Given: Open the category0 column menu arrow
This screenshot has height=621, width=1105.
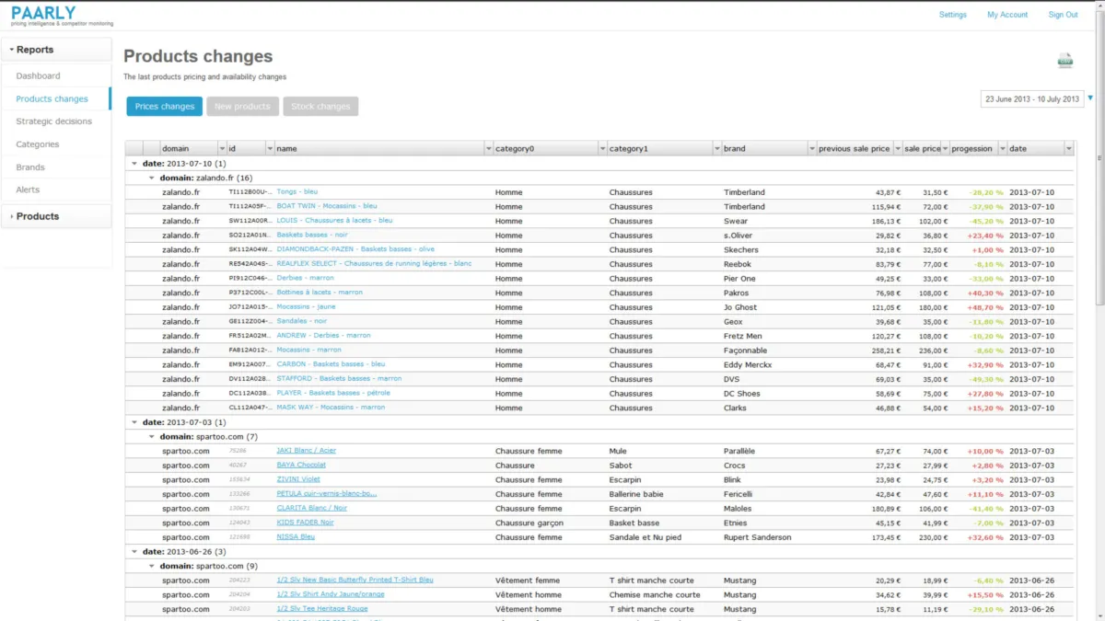Looking at the screenshot, I should coord(602,148).
